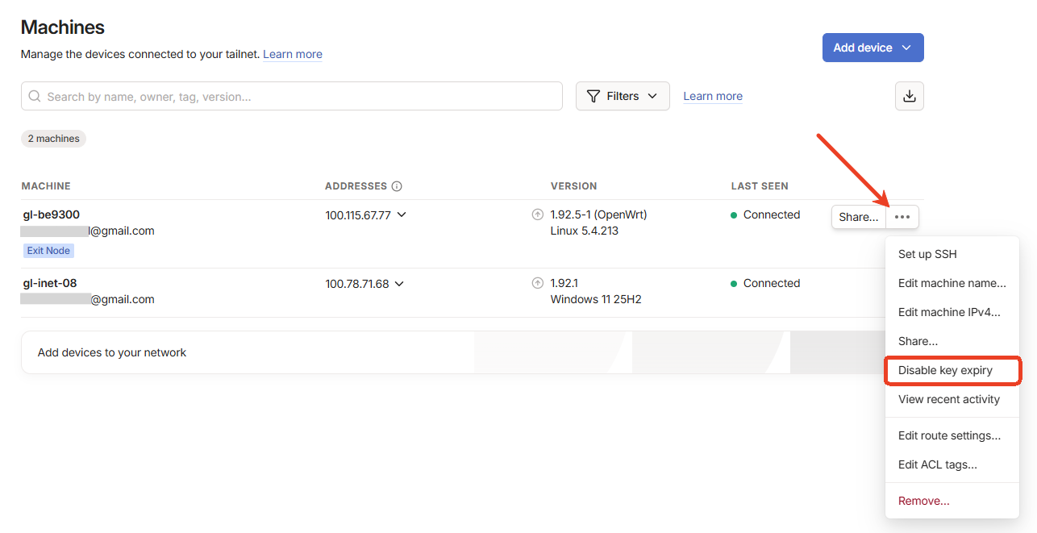Click the gl-be9300 machine name
The height and width of the screenshot is (533, 1037).
pyautogui.click(x=51, y=214)
